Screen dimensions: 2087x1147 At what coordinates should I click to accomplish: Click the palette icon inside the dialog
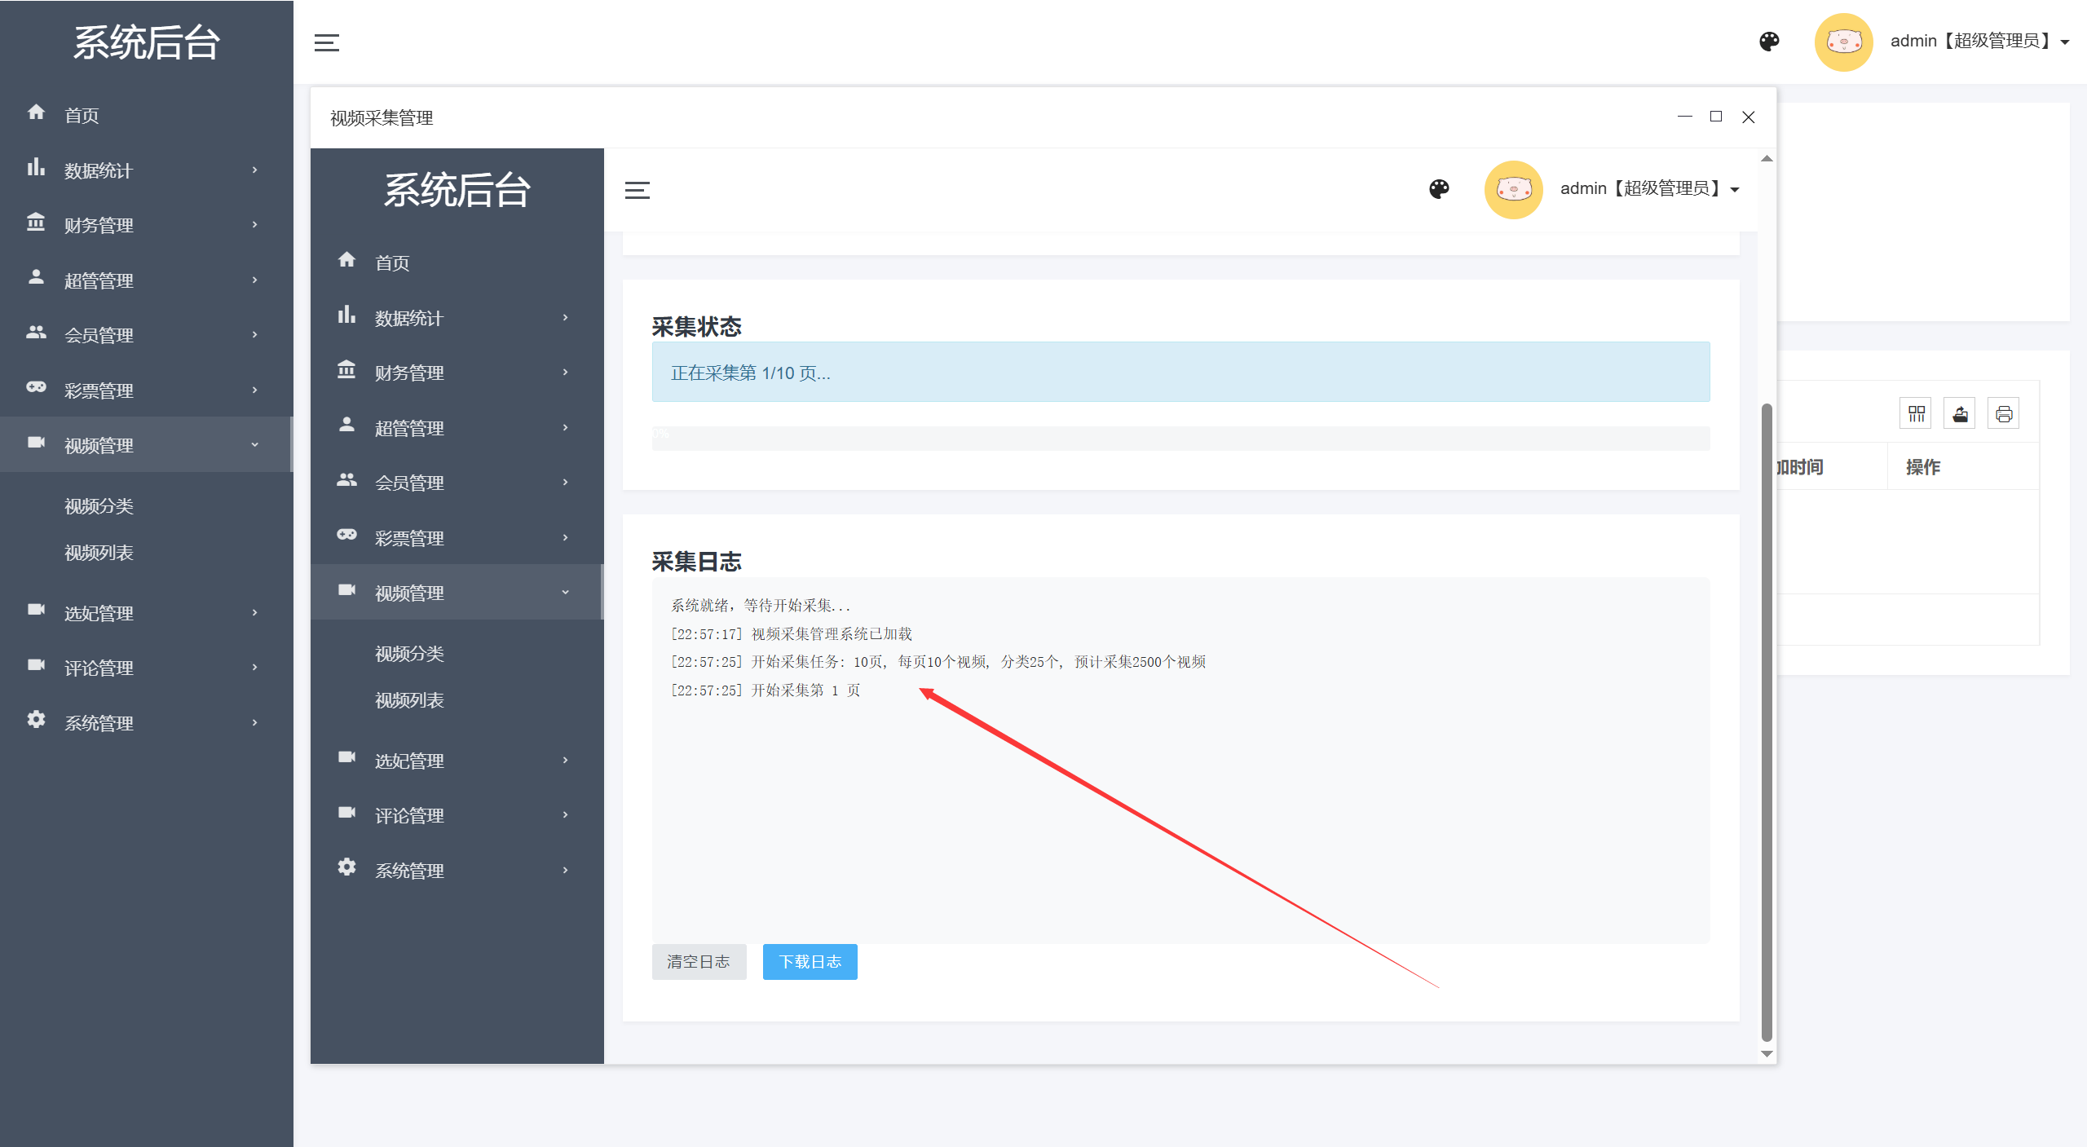(x=1439, y=189)
